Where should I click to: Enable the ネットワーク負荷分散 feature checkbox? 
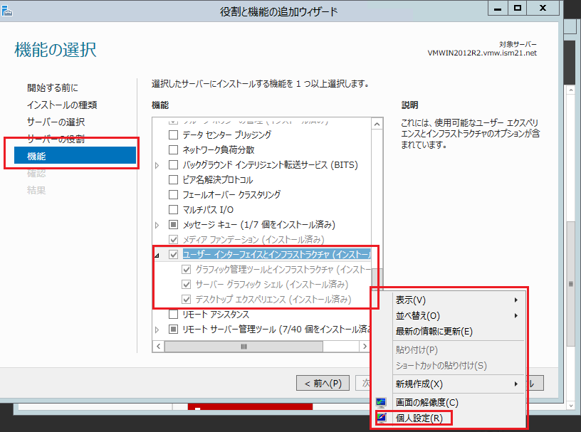click(173, 149)
